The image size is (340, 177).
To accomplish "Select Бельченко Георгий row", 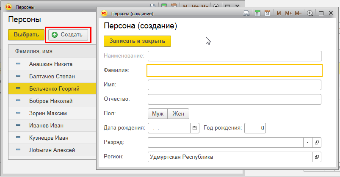I will [52, 88].
